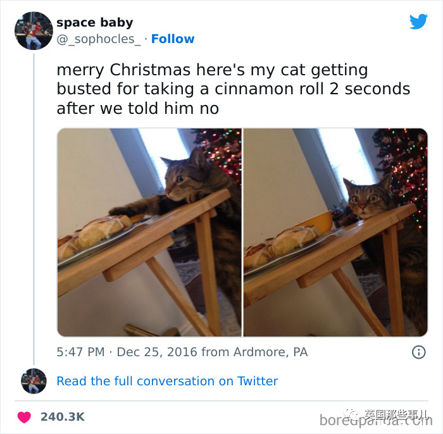
Task: Open the space baby display name
Action: coord(95,22)
